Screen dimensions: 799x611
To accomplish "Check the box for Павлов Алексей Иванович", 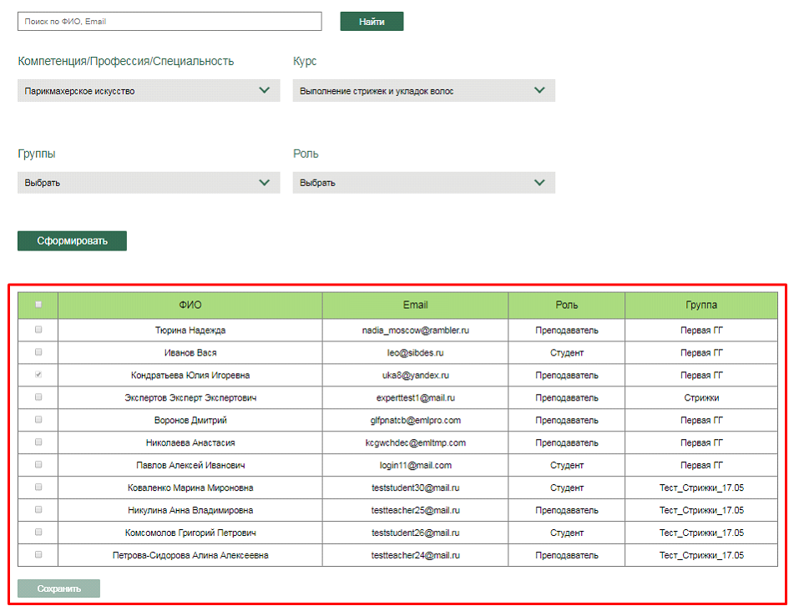I will coord(38,464).
